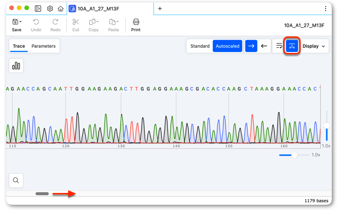
Task: Click the magnifier search icon
Action: pyautogui.click(x=16, y=180)
